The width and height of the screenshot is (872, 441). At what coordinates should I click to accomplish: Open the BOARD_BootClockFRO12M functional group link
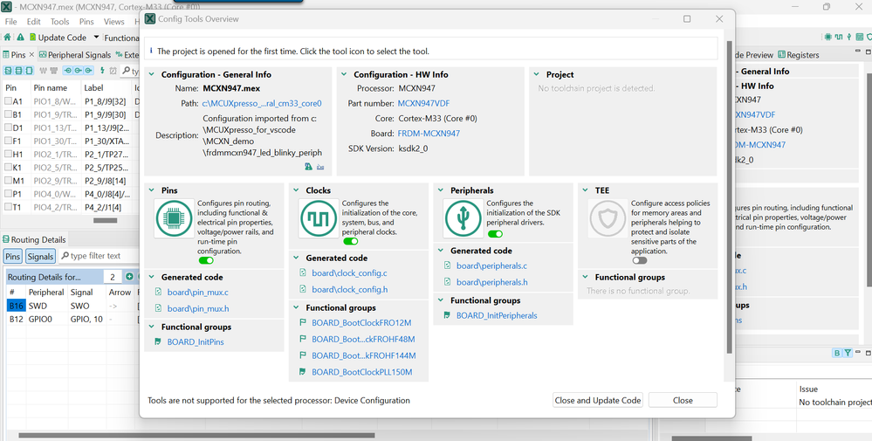click(360, 322)
